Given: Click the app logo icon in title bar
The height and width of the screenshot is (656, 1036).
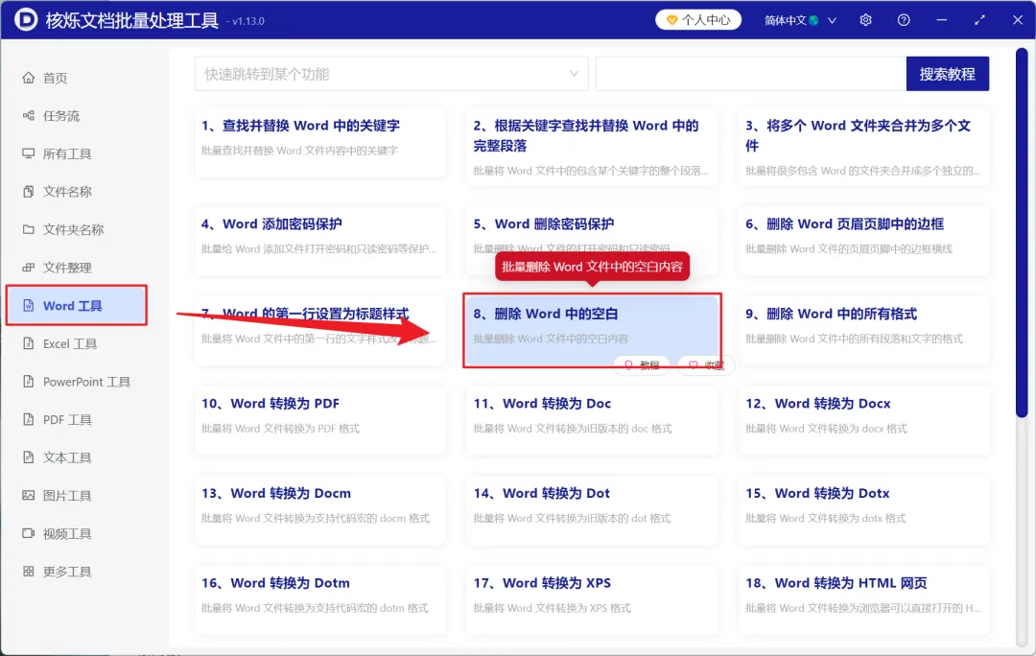Looking at the screenshot, I should coord(26,20).
